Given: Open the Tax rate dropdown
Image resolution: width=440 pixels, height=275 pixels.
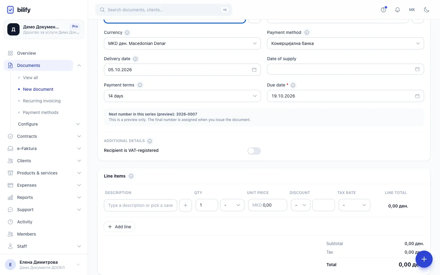Looking at the screenshot, I should tap(354, 205).
